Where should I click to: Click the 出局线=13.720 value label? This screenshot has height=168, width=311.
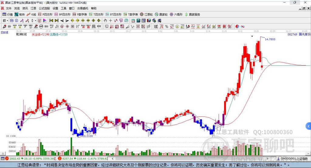(x=59, y=34)
